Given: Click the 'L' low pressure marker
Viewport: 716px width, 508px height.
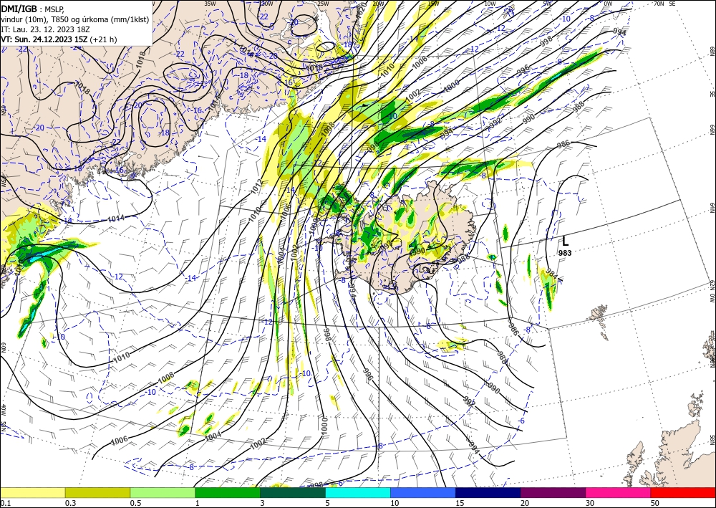Looking at the screenshot, I should pos(566,241).
